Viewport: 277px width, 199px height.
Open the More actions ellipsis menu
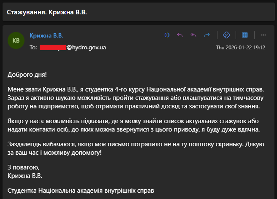point(263,35)
